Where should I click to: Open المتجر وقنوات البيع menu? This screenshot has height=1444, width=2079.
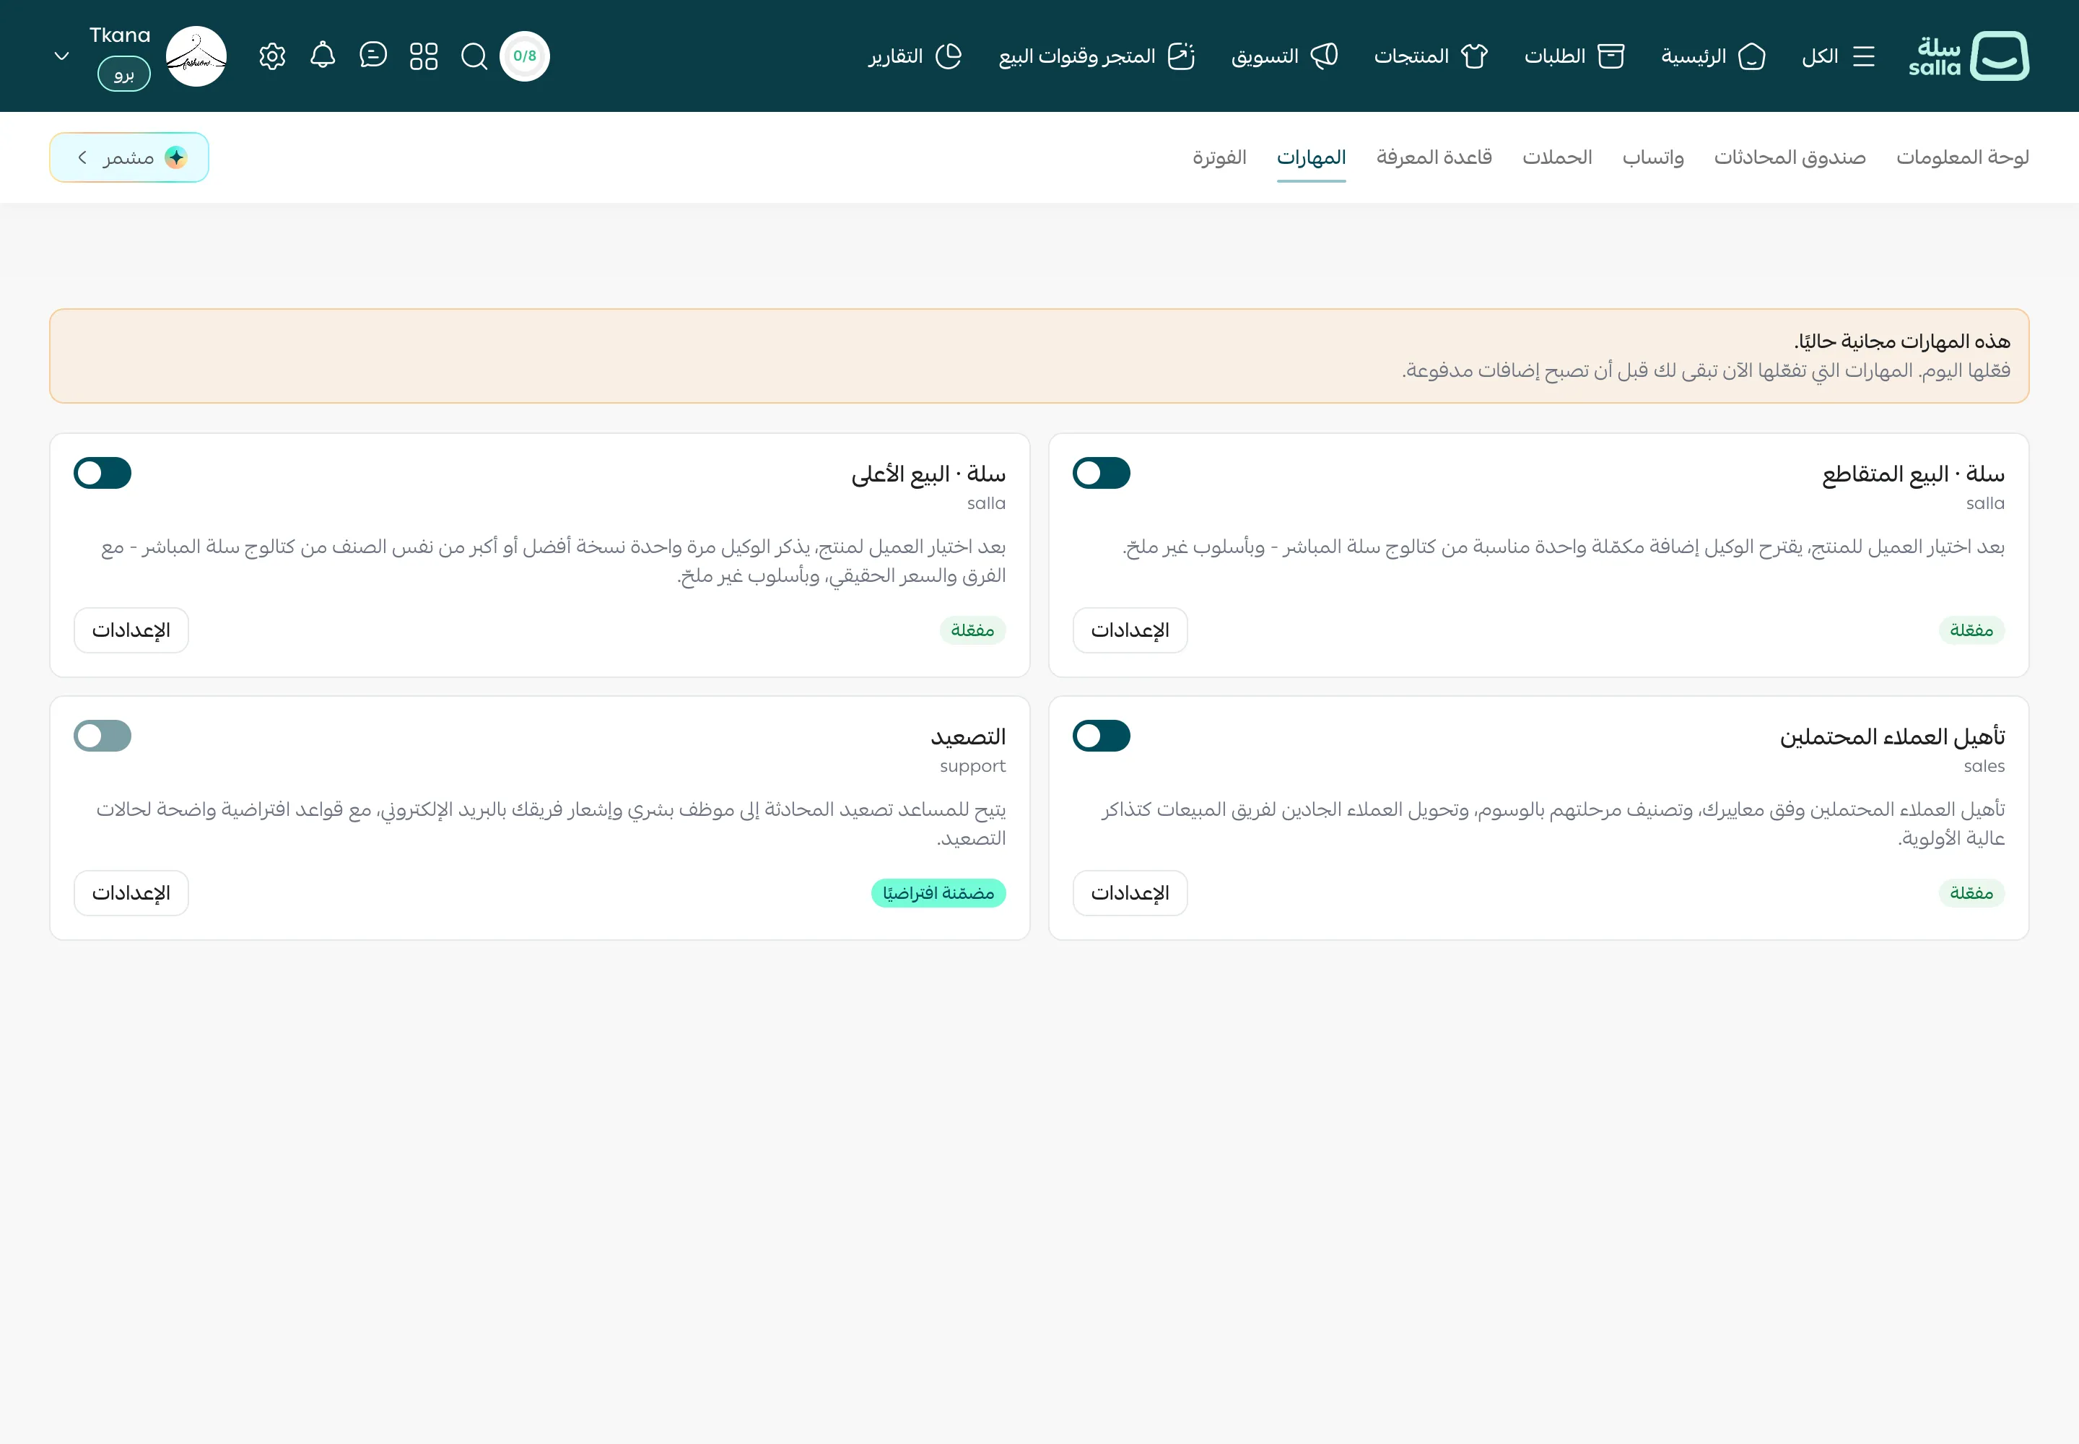click(x=1097, y=56)
